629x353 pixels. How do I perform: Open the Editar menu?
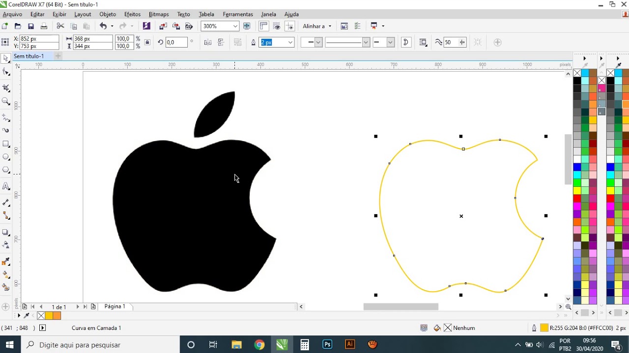coord(37,14)
